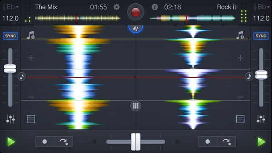Load a track on the left deck
This screenshot has width=272, height=153.
31,35
